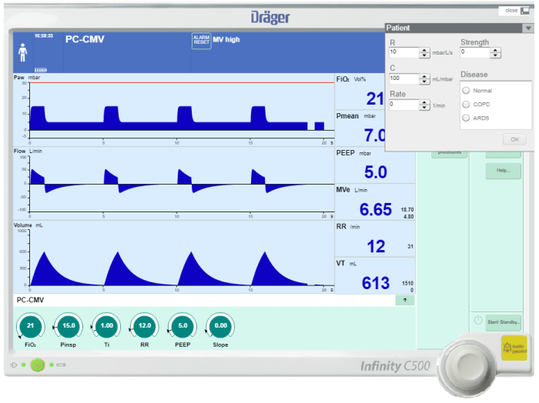Select the Normal disease option
The height and width of the screenshot is (403, 539).
[x=465, y=91]
